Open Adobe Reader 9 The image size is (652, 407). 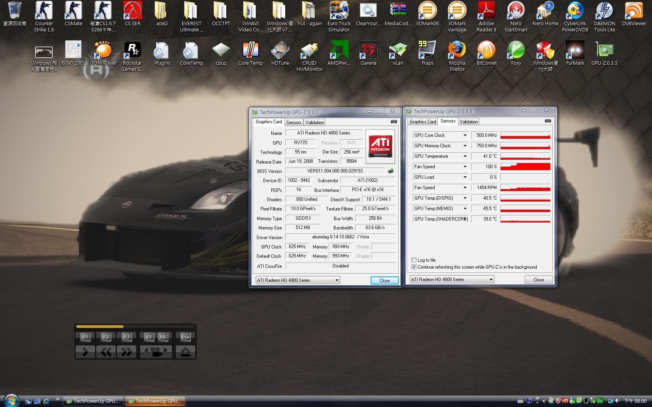click(x=486, y=17)
